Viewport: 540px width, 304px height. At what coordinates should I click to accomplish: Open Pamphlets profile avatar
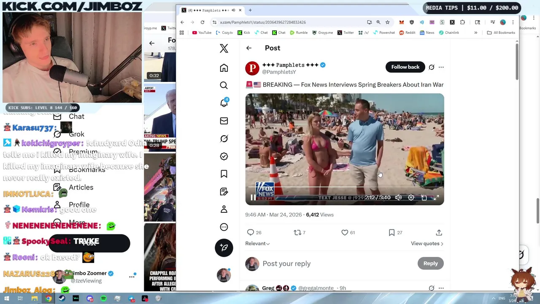click(252, 68)
